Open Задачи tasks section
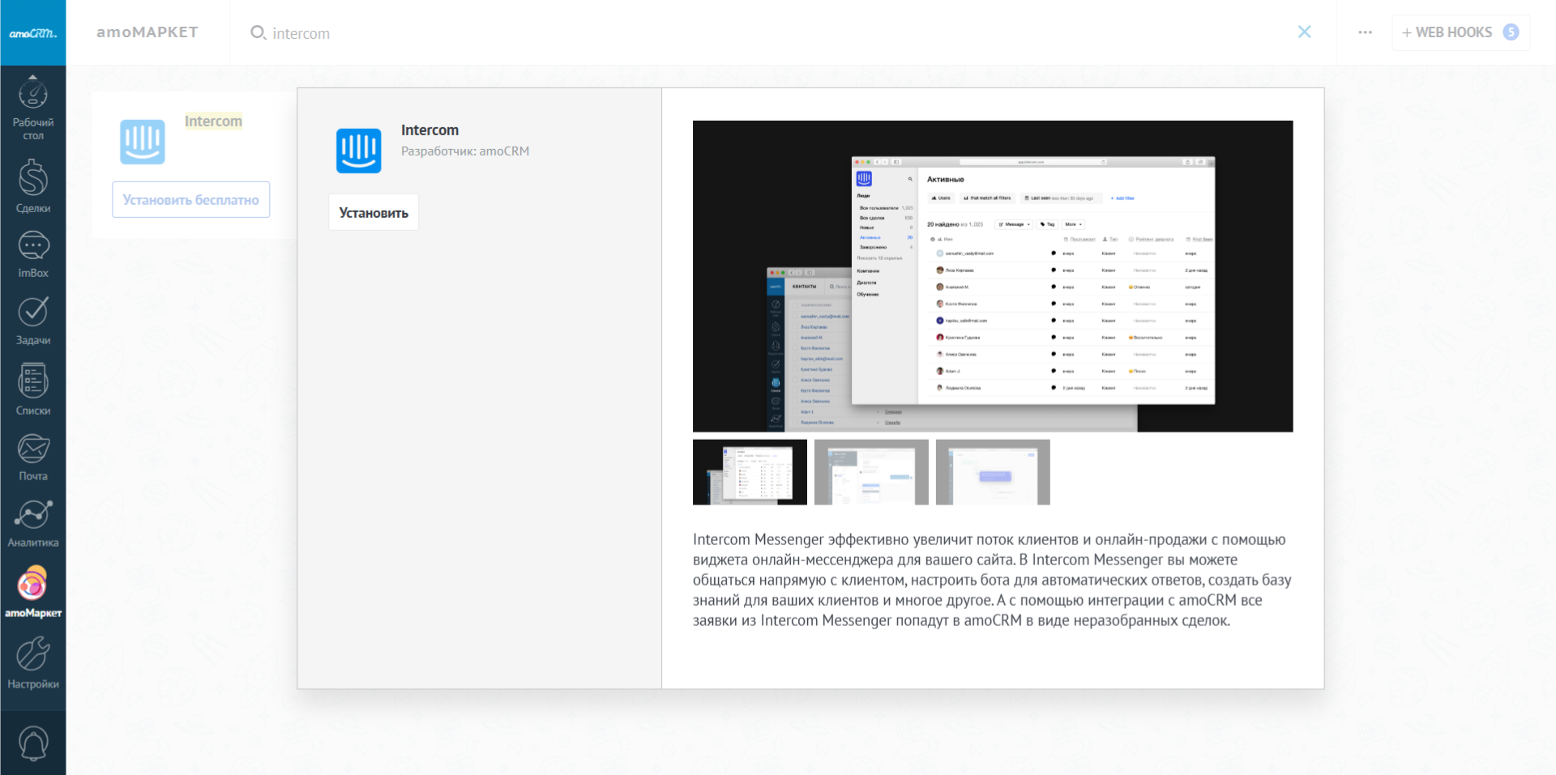 click(x=32, y=321)
